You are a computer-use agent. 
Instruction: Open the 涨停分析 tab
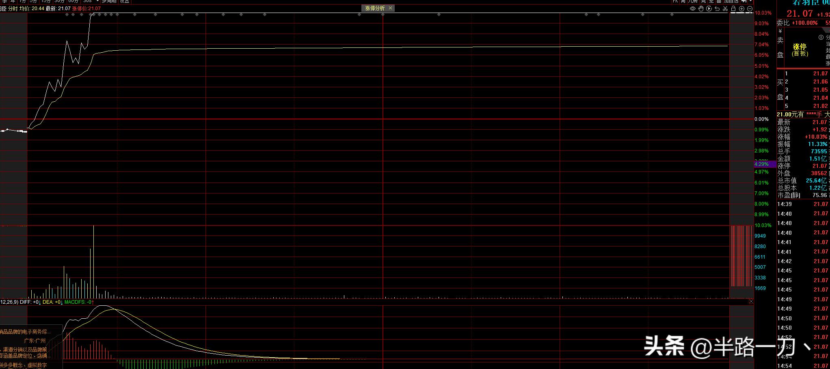coord(374,8)
